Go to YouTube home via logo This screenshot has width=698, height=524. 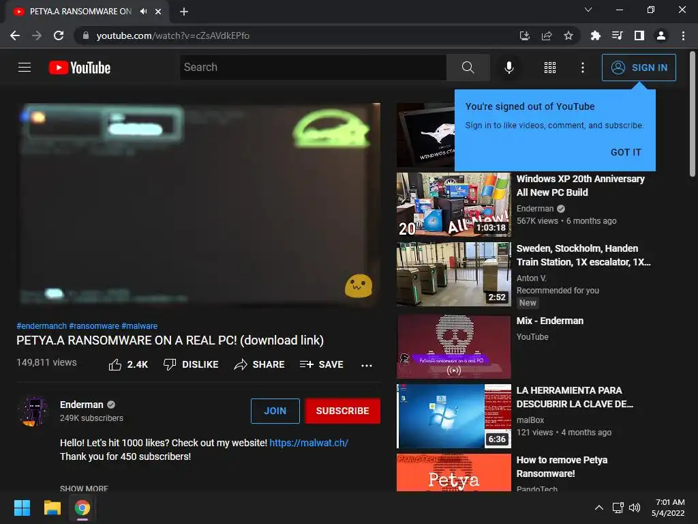[x=80, y=68]
